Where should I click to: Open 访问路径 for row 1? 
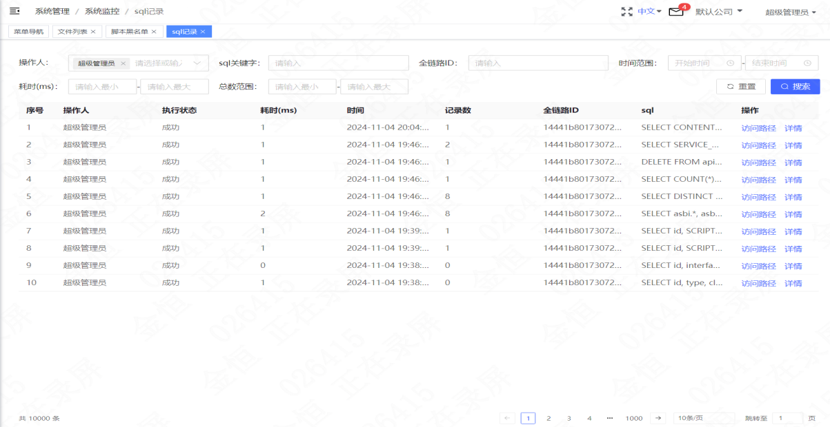coord(758,128)
